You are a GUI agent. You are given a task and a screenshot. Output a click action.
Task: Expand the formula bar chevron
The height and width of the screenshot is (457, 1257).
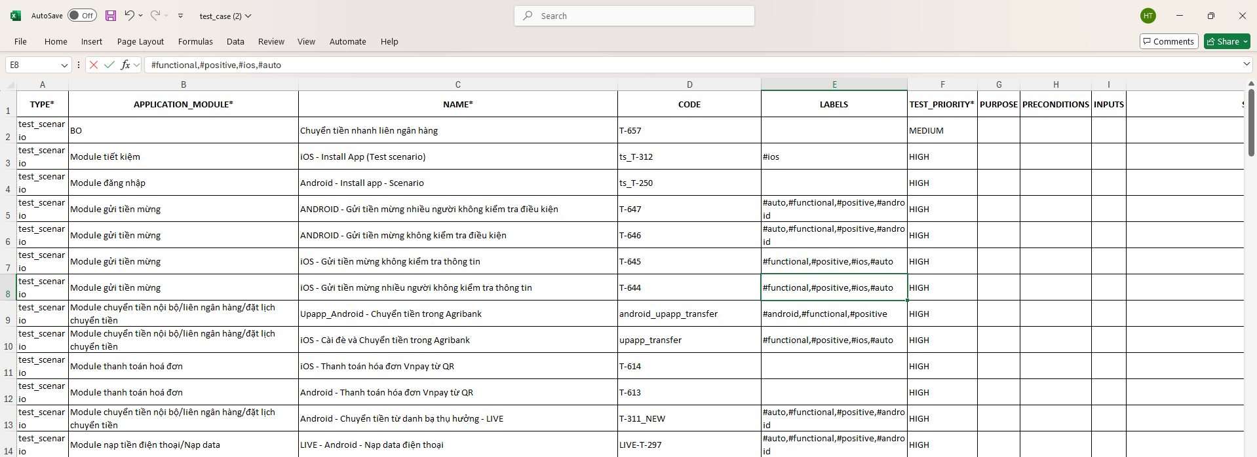tap(1246, 64)
